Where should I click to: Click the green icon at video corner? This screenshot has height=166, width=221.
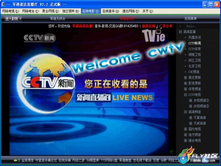(x=172, y=152)
